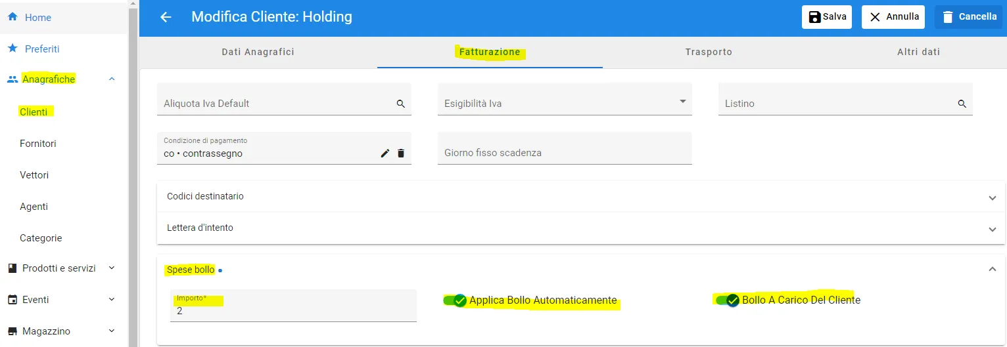Click the Importo input field
The width and height of the screenshot is (1007, 347).
293,306
